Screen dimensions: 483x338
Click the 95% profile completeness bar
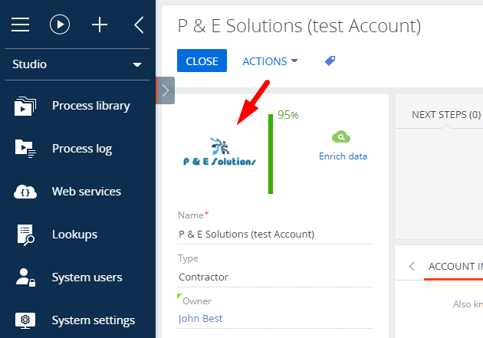point(271,152)
